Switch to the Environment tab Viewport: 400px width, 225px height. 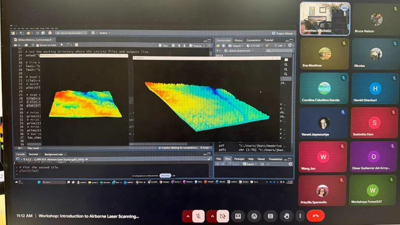click(x=224, y=41)
